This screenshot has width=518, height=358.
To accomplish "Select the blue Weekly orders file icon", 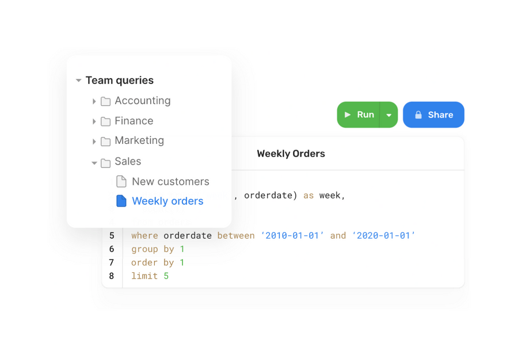I will click(x=121, y=201).
